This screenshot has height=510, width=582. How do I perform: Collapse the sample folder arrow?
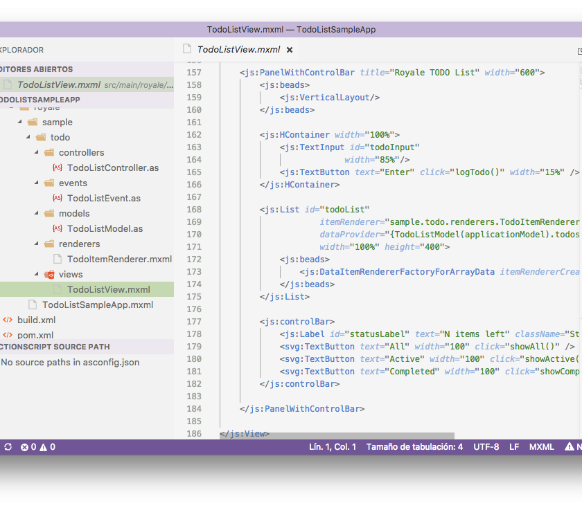[x=19, y=122]
